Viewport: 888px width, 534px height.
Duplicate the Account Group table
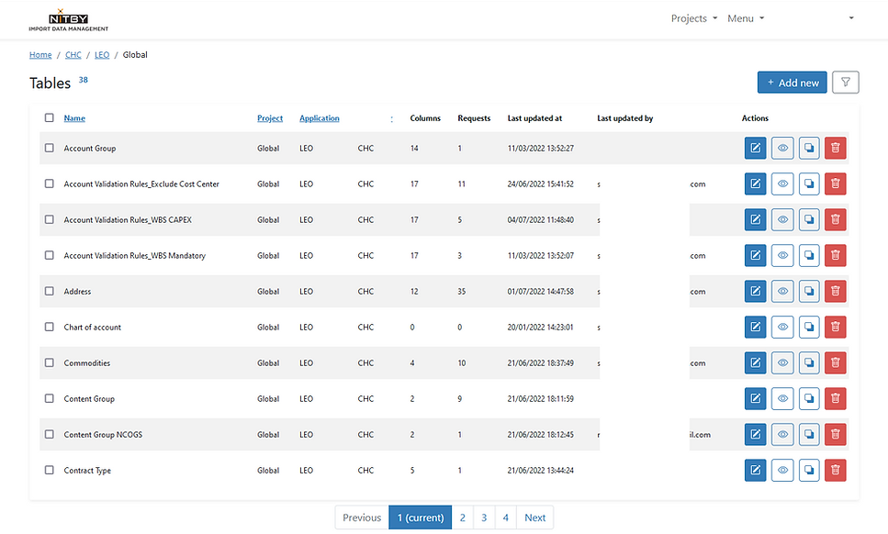(x=809, y=149)
